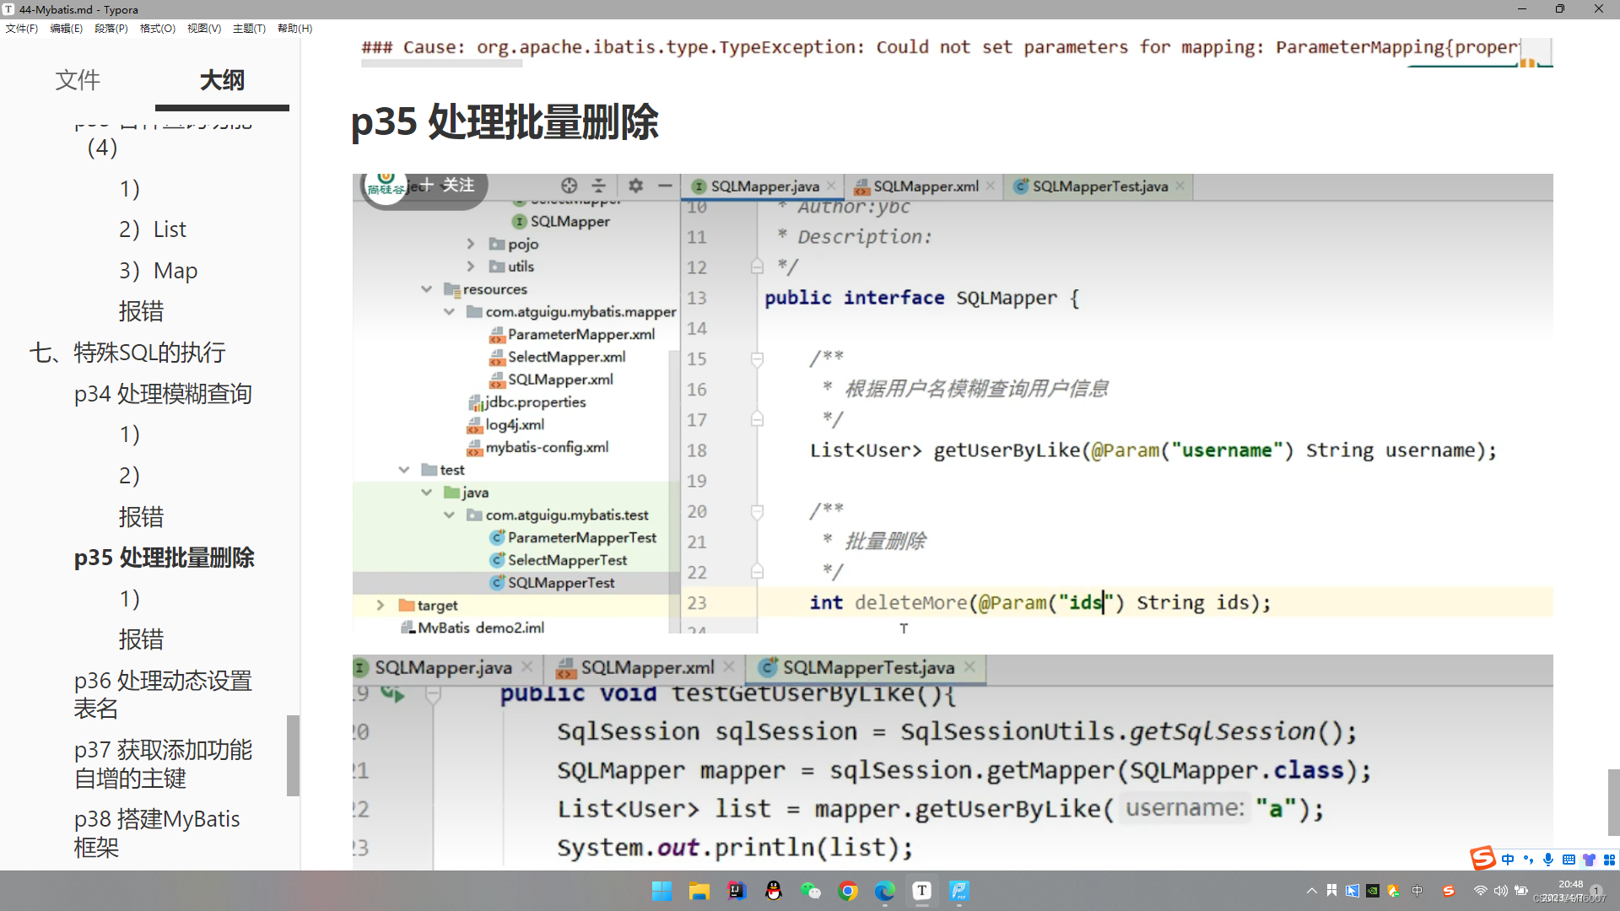
Task: Open the IntelliJ settings gear icon
Action: (x=635, y=186)
